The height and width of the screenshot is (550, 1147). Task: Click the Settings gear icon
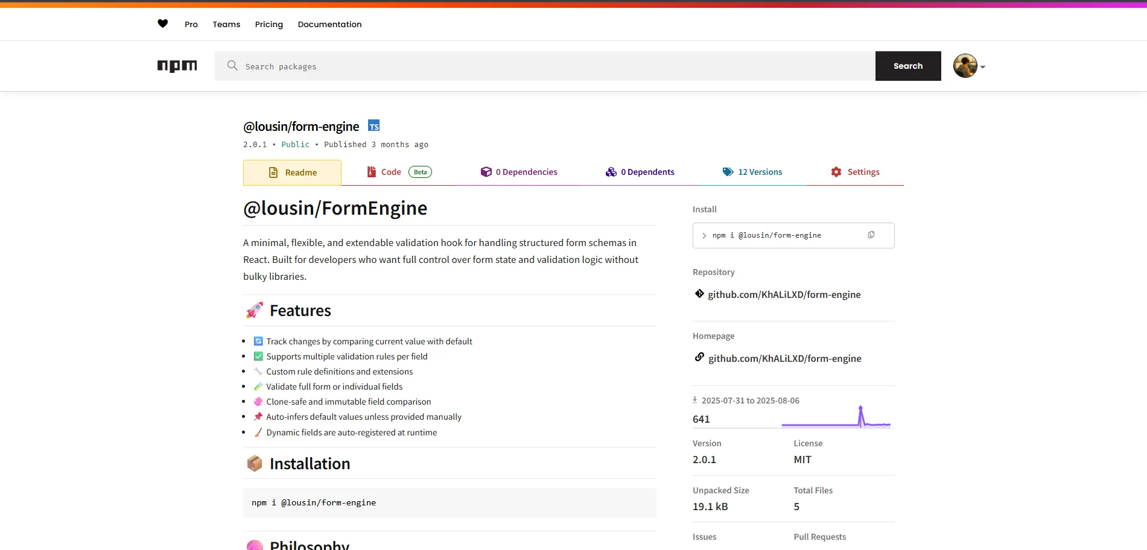tap(836, 172)
